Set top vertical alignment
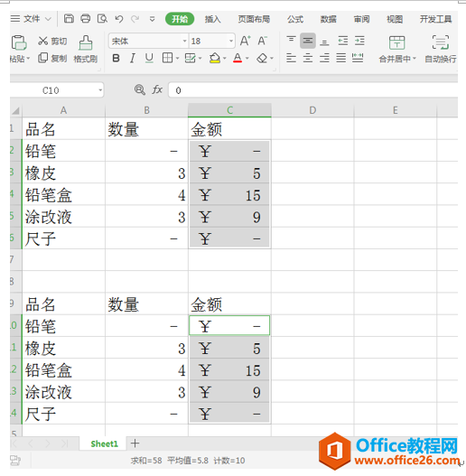The width and height of the screenshot is (466, 476). pos(291,41)
